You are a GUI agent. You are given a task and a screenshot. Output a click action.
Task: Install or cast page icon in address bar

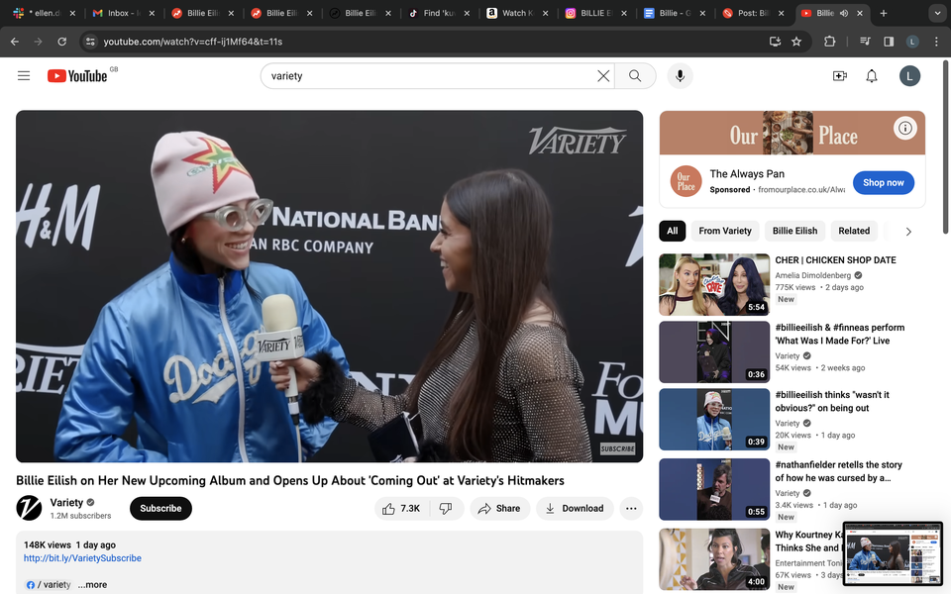tap(775, 42)
